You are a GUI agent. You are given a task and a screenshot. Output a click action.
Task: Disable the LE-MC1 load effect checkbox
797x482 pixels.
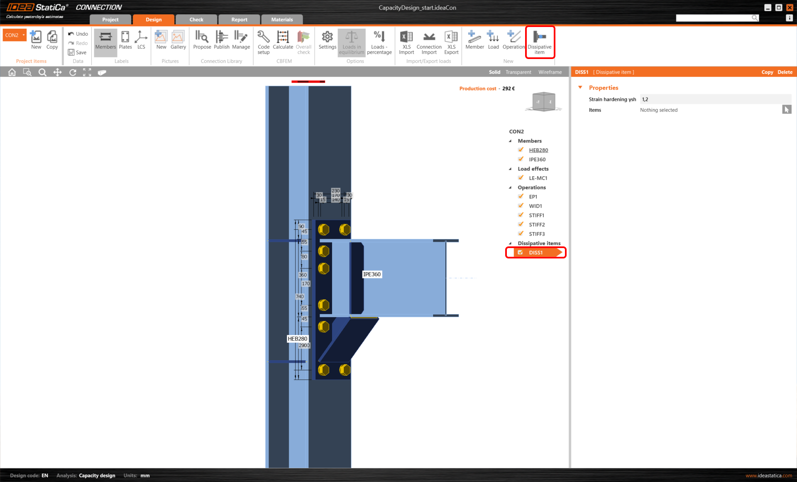521,178
